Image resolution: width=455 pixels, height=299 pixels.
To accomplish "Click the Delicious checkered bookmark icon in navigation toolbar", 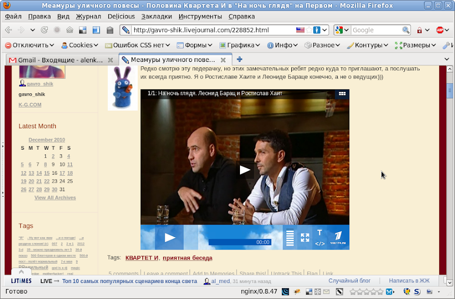I will [83, 30].
